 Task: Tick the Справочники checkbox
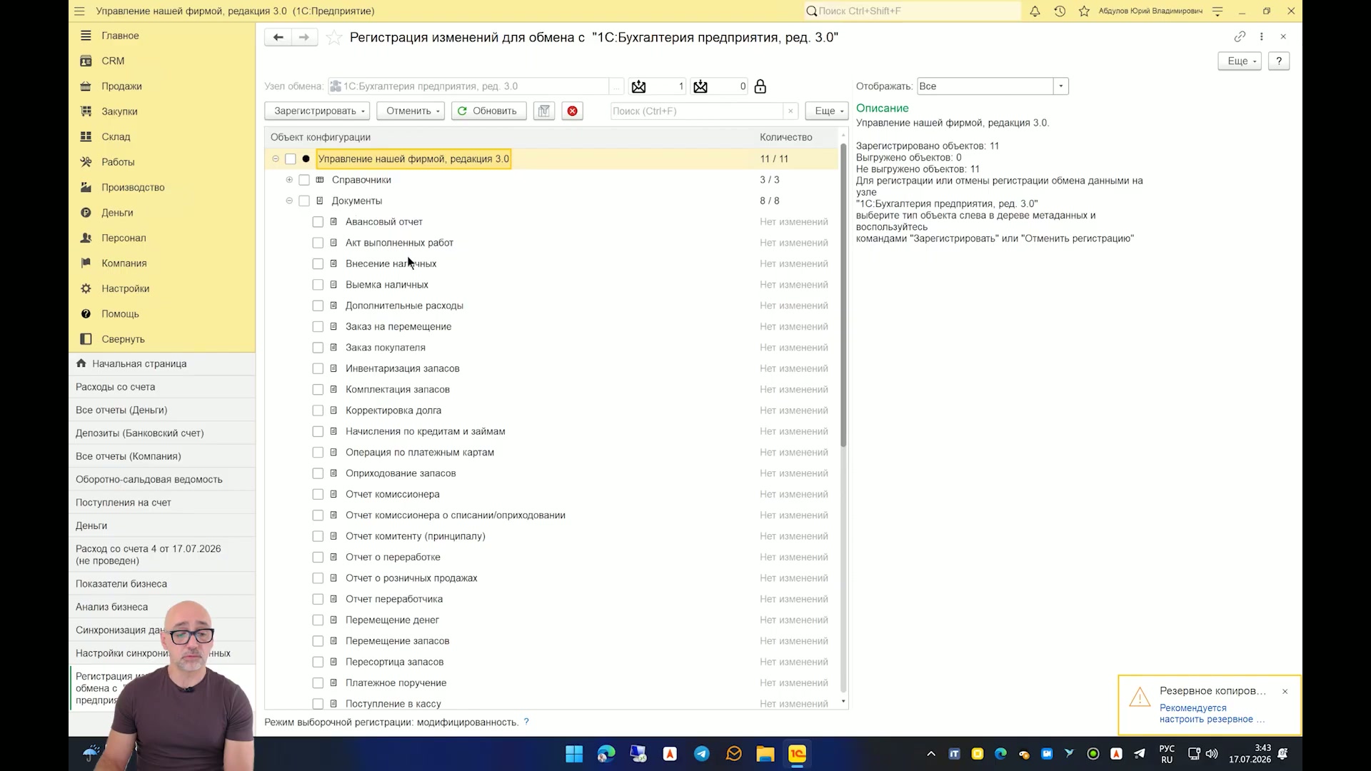coord(304,180)
